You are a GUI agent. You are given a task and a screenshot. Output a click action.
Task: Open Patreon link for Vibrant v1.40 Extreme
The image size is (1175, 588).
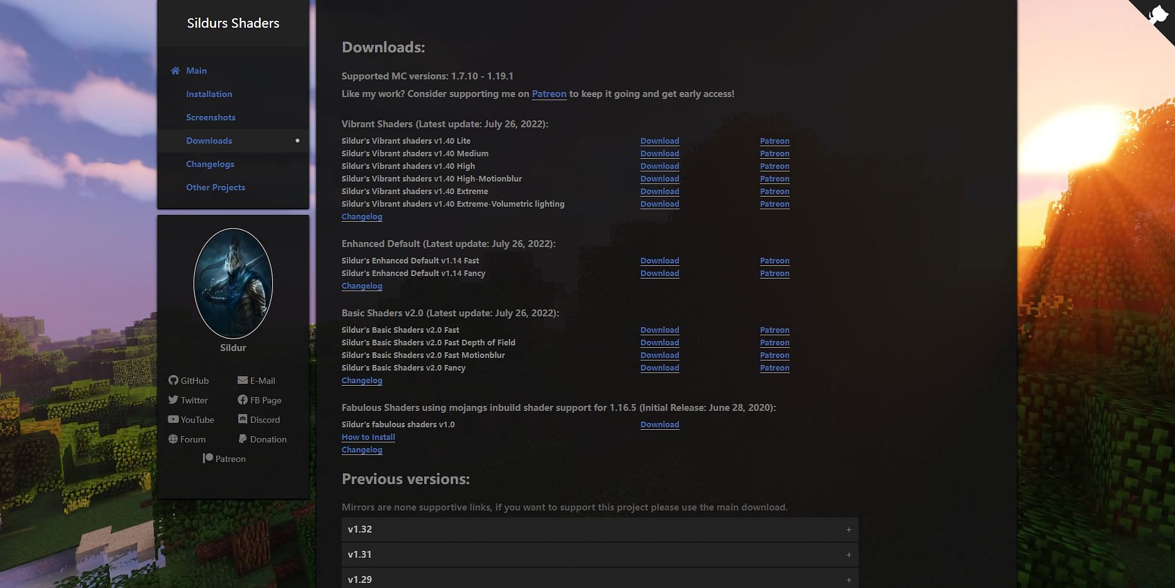pyautogui.click(x=775, y=192)
